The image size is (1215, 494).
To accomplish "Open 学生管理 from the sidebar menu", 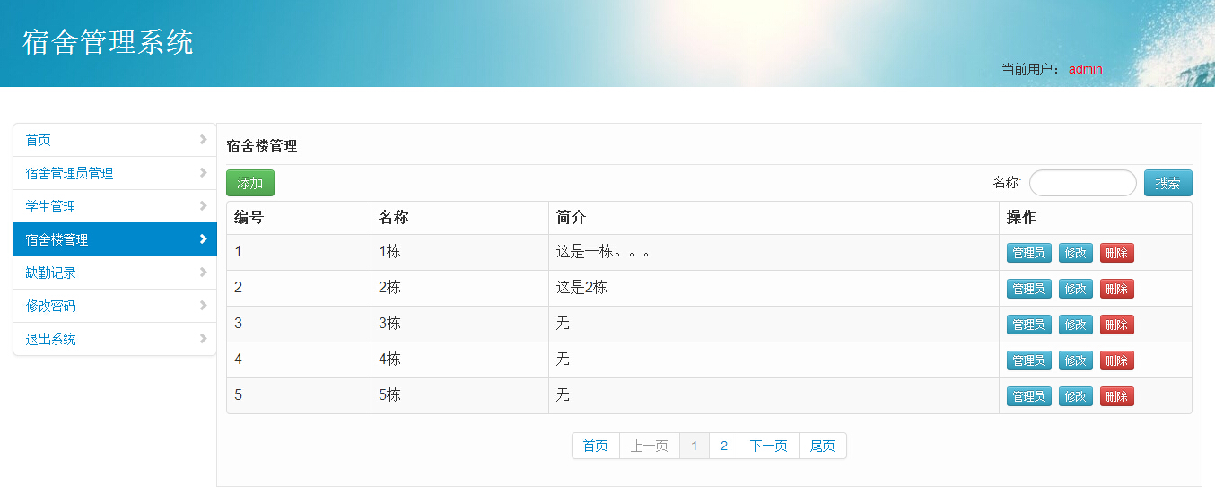I will pyautogui.click(x=50, y=206).
